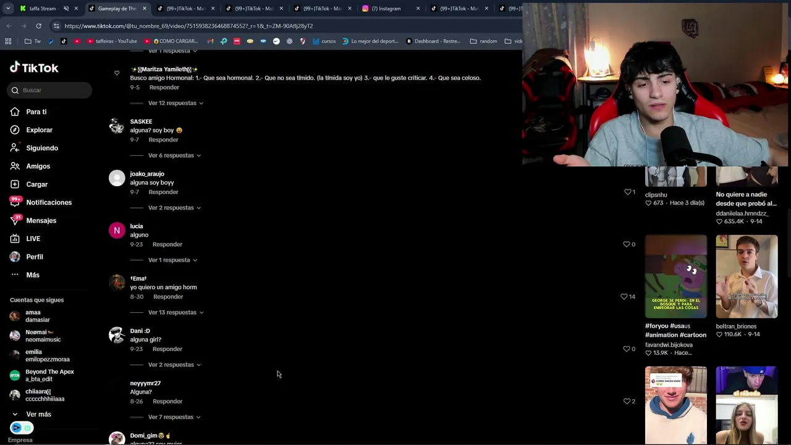This screenshot has width=791, height=445.
Task: Like neyyymr27's comment heart
Action: click(627, 401)
